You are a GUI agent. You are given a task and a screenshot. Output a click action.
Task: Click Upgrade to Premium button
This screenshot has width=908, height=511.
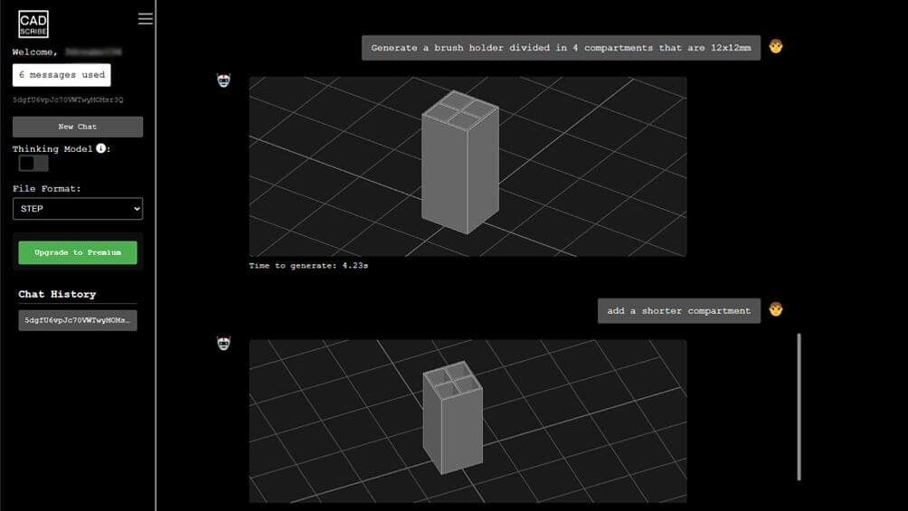78,252
